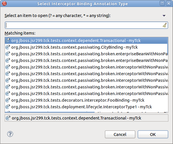Click the Eclipse icon in the title bar
This screenshot has height=144, width=173.
coord(4,4)
